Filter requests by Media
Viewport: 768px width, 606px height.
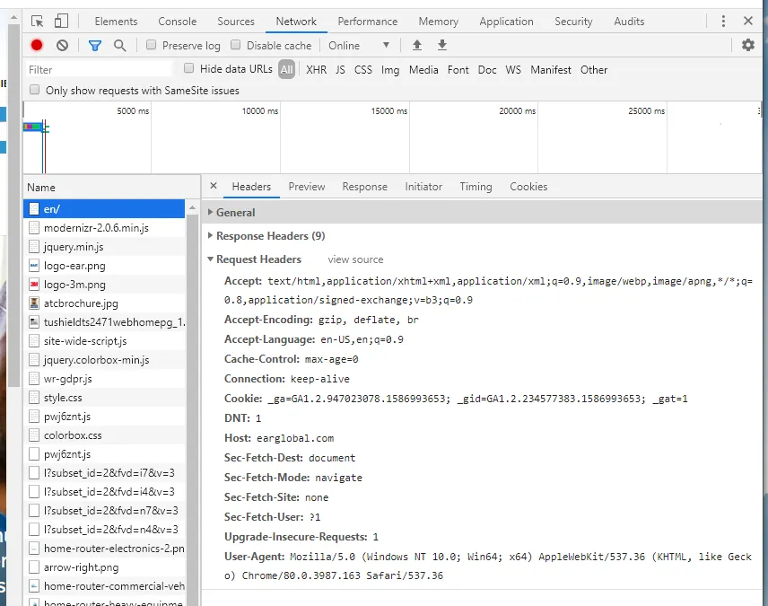423,70
